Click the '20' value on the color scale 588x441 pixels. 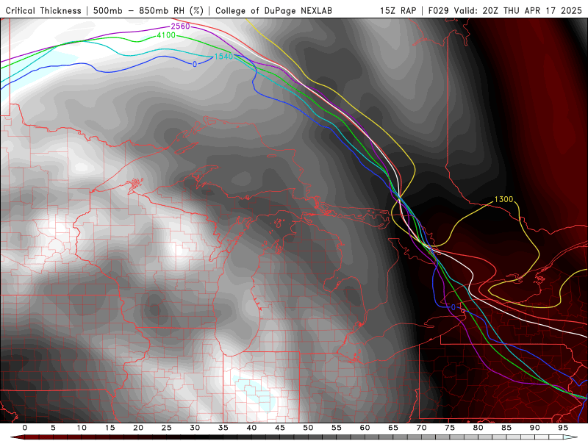[138, 428]
